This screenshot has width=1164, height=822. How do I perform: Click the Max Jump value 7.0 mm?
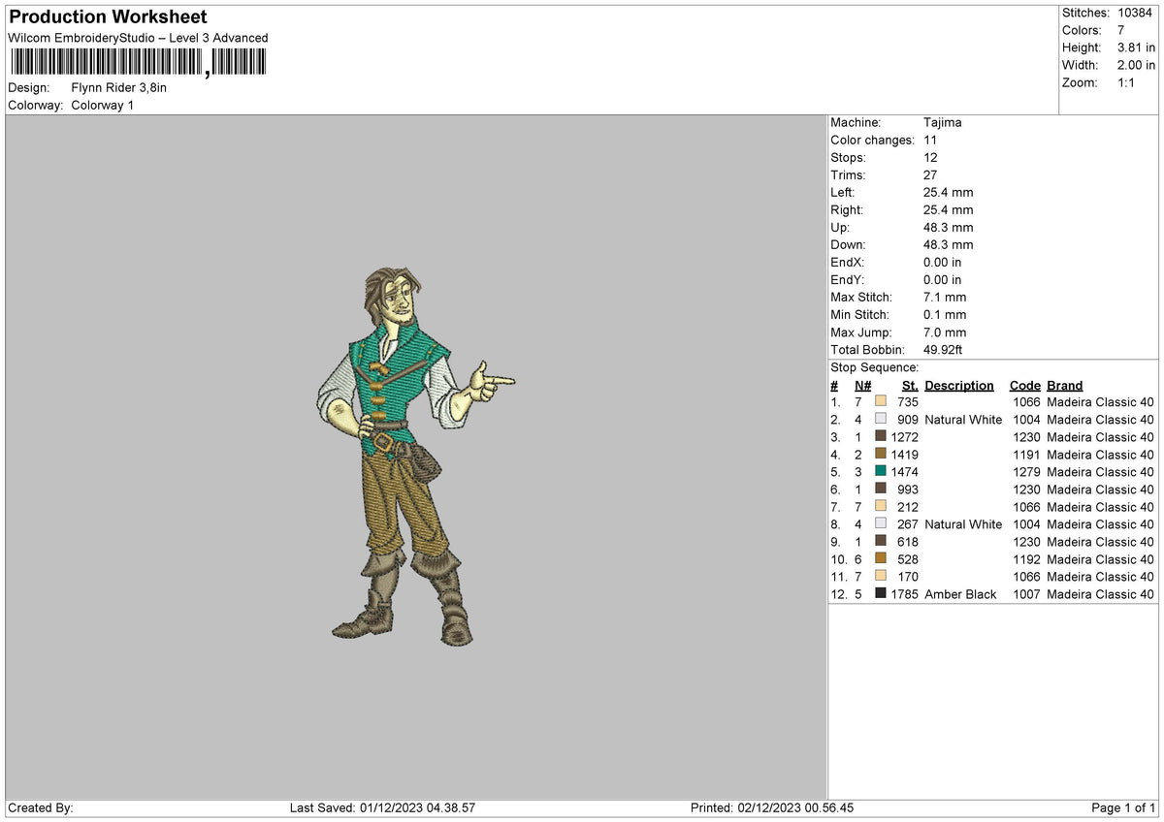(945, 332)
